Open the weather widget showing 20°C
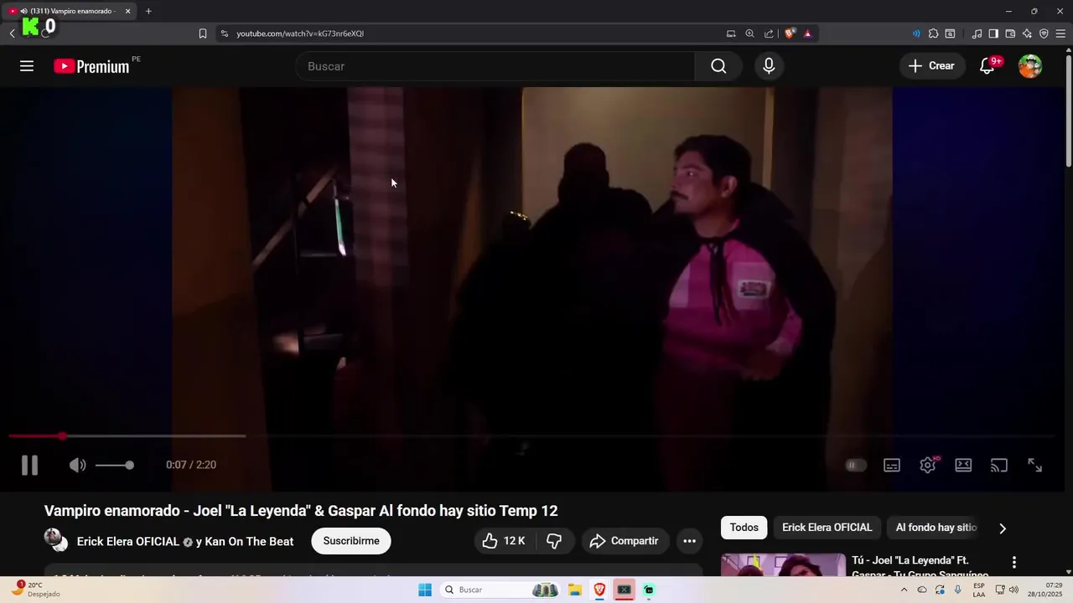 (x=35, y=590)
